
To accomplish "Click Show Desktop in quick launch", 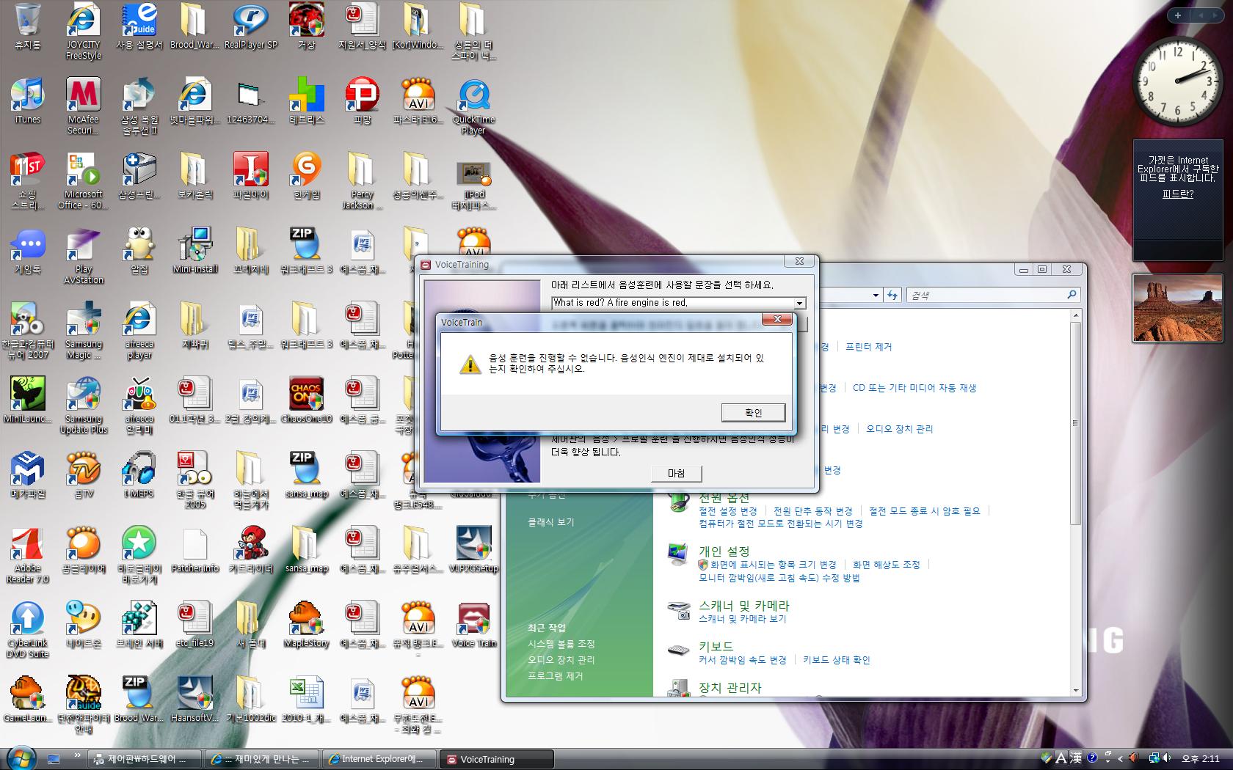I will tap(54, 759).
